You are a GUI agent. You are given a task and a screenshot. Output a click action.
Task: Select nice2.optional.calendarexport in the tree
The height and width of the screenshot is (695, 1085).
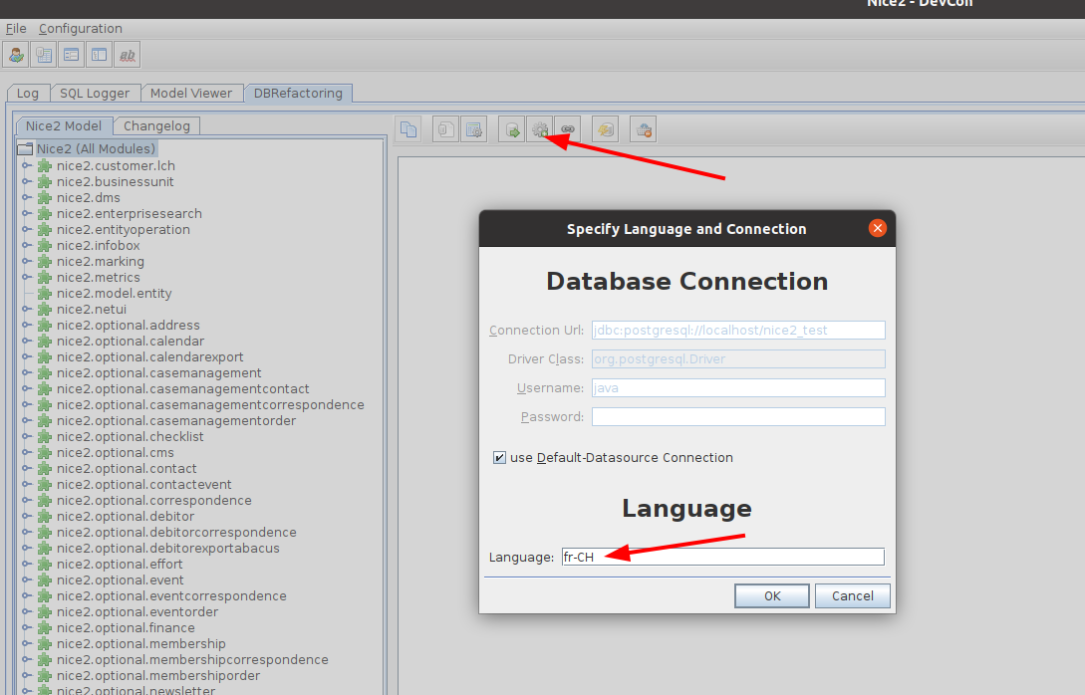point(150,356)
